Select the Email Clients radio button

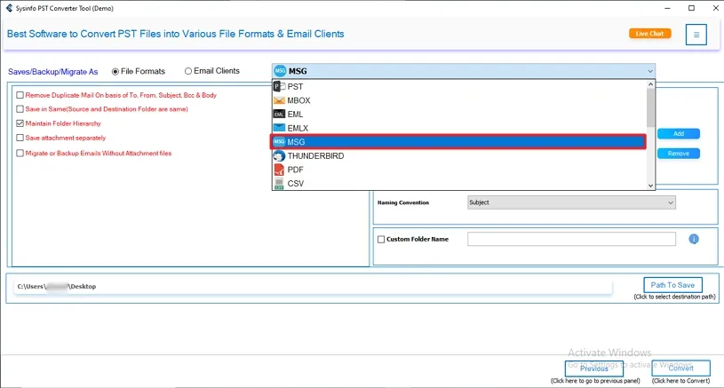tap(188, 71)
